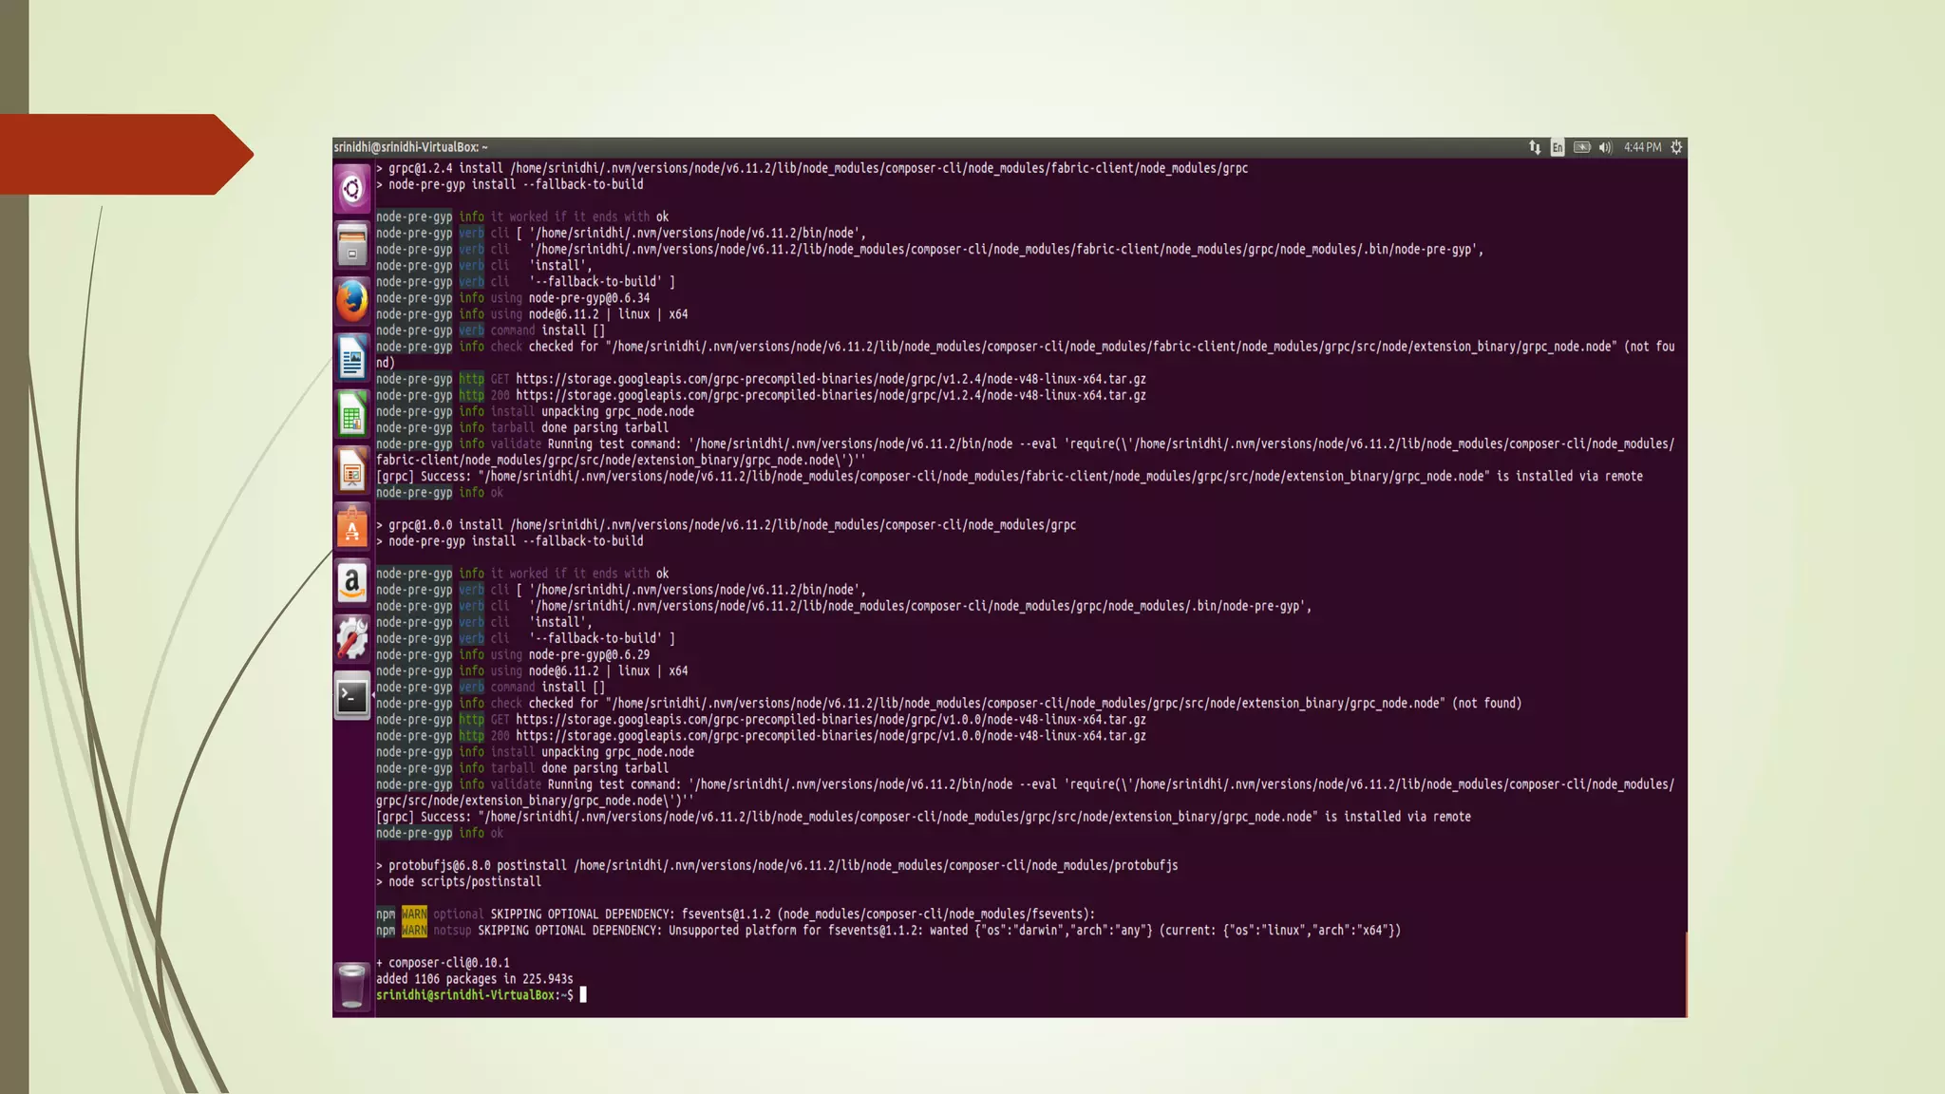Screen dimensions: 1945x1094
Task: Open the battery status indicator
Action: [x=1581, y=147]
